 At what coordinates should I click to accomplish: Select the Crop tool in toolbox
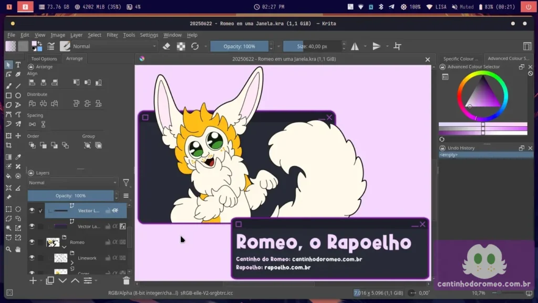pyautogui.click(x=8, y=145)
